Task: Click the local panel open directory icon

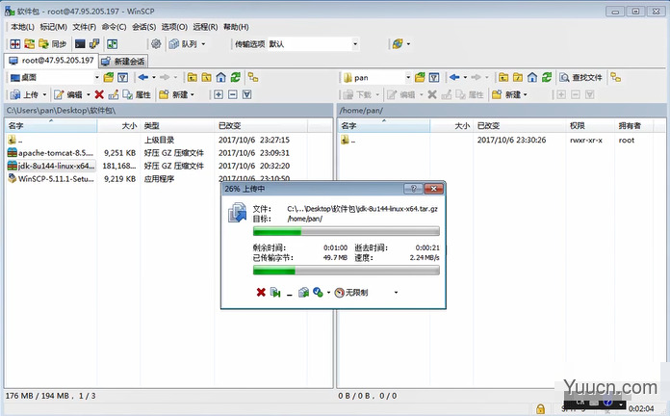Action: point(109,77)
